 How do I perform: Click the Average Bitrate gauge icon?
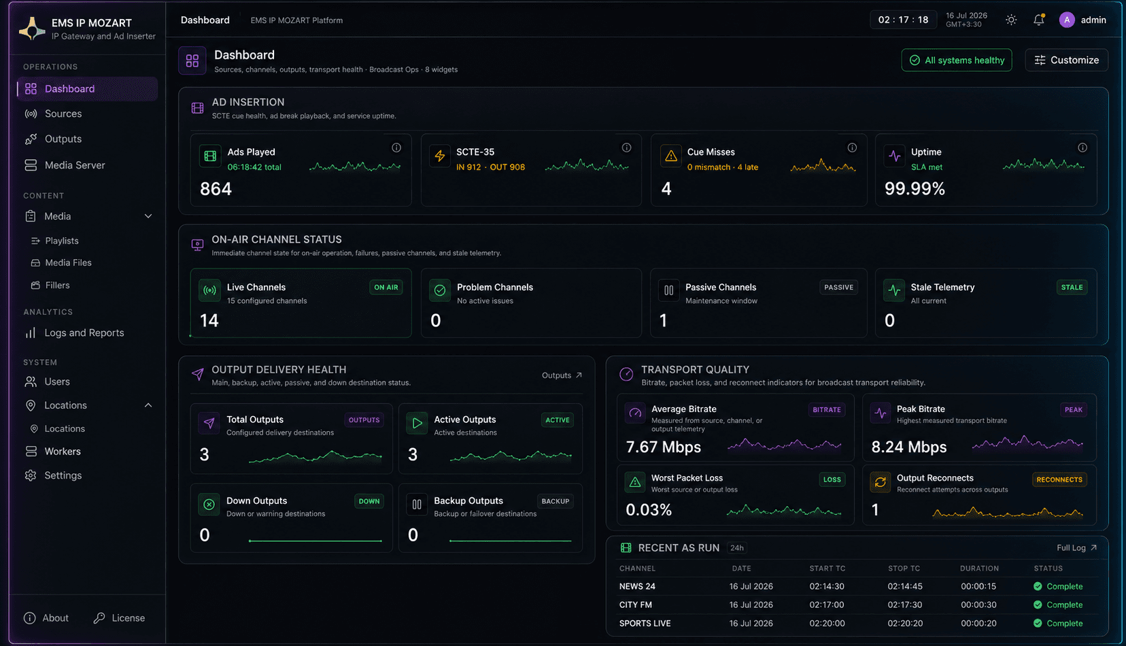tap(635, 413)
